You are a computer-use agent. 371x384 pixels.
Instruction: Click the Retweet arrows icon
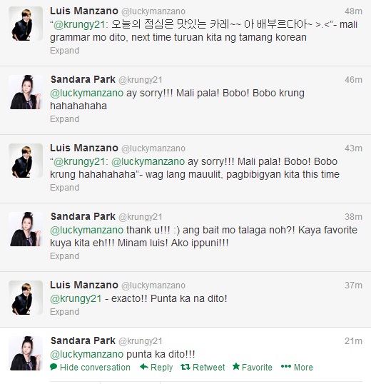185,367
